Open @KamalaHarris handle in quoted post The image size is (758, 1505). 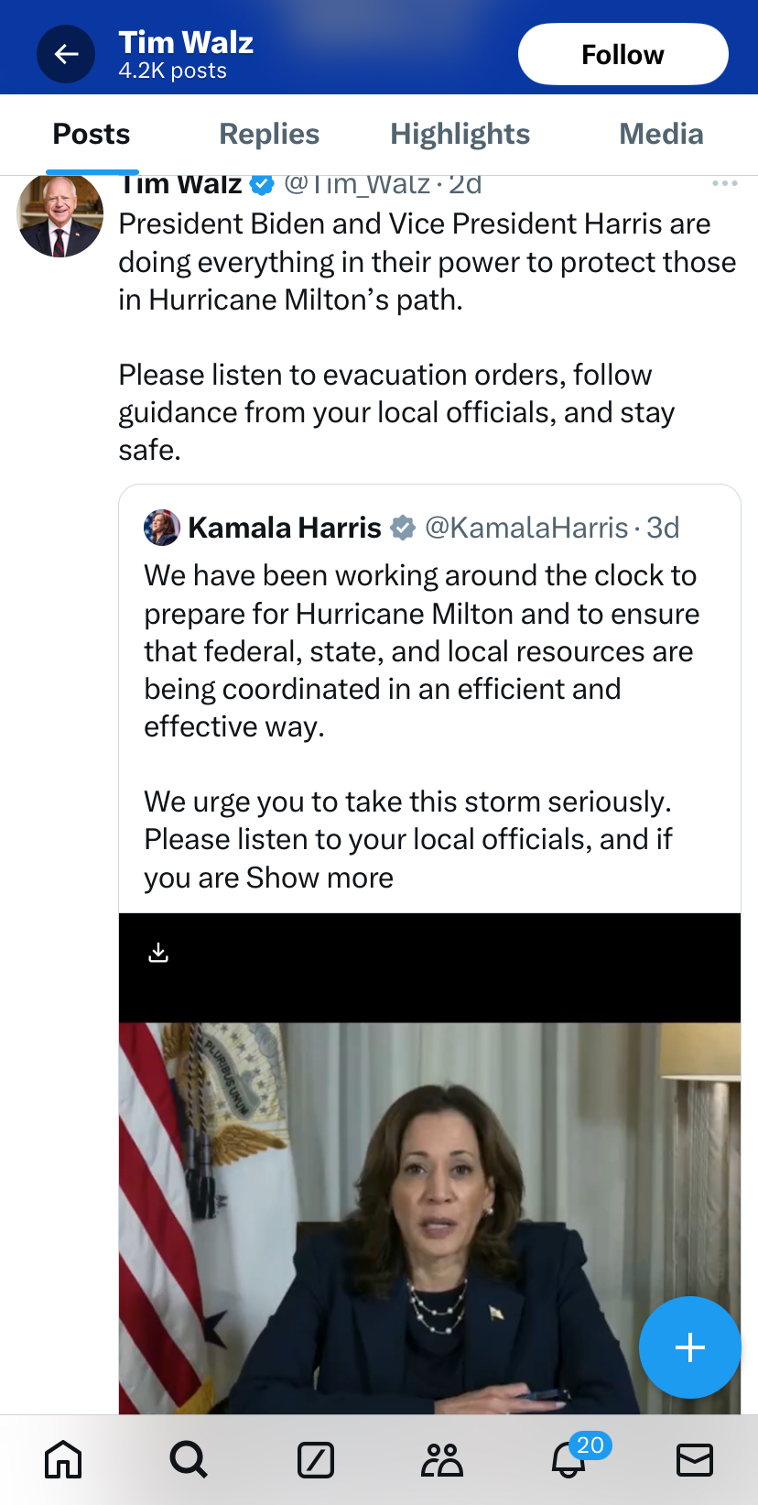526,528
